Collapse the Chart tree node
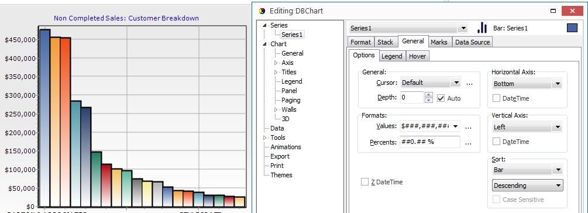 (265, 44)
